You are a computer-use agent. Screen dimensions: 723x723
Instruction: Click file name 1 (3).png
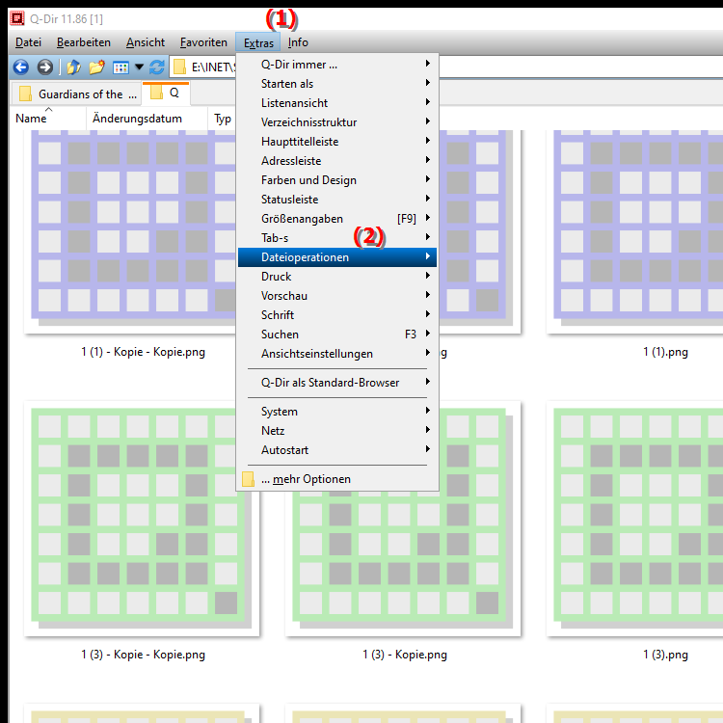click(x=665, y=655)
